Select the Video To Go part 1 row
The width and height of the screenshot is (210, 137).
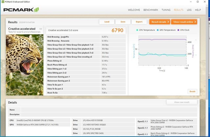(x=86, y=85)
